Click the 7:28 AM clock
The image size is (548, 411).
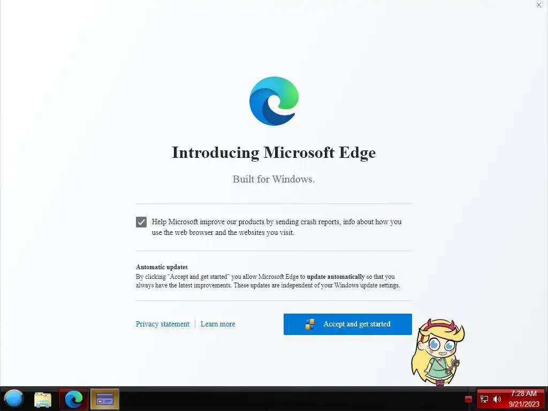523,393
